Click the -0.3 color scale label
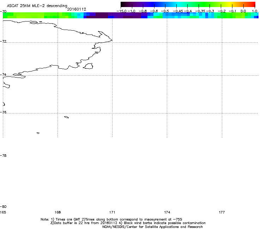The width and height of the screenshot is (261, 229). click(210, 11)
